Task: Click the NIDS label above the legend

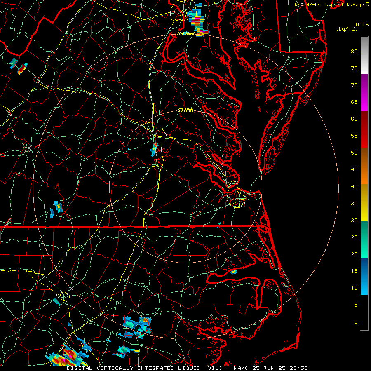Action: tap(362, 25)
